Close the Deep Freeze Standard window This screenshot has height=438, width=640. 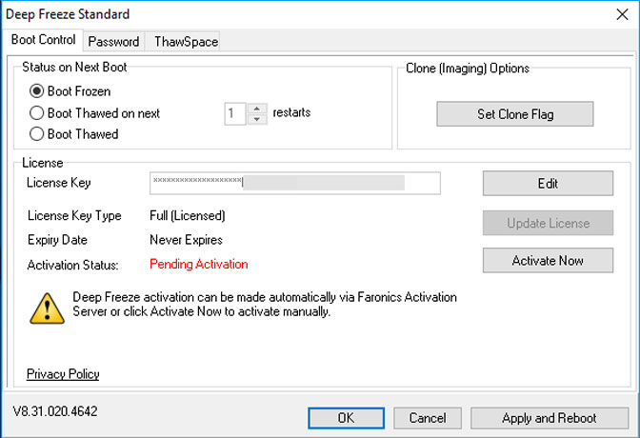622,14
